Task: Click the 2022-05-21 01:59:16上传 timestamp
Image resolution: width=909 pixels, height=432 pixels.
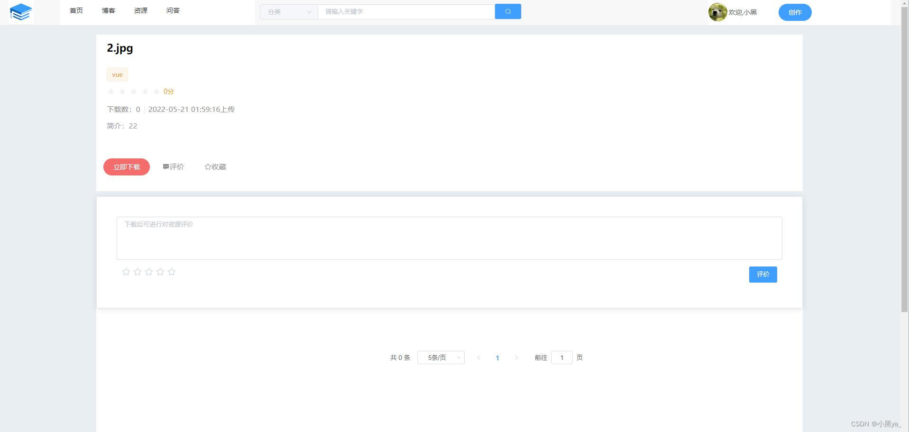Action: (192, 110)
